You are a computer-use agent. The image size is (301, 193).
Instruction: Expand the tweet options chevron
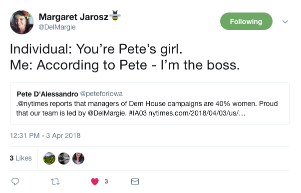(285, 21)
